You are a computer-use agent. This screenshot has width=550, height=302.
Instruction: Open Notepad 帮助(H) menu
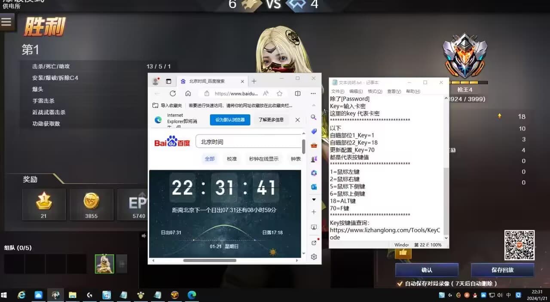pyautogui.click(x=413, y=92)
